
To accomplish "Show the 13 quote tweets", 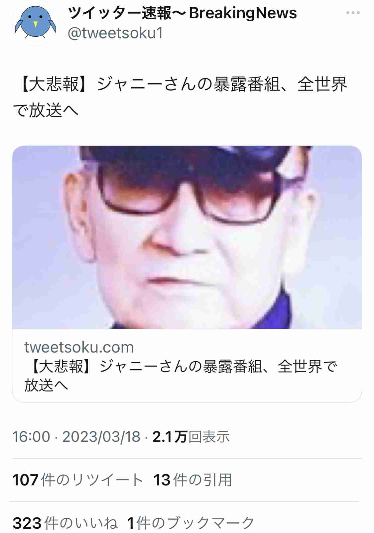I will click(x=193, y=480).
